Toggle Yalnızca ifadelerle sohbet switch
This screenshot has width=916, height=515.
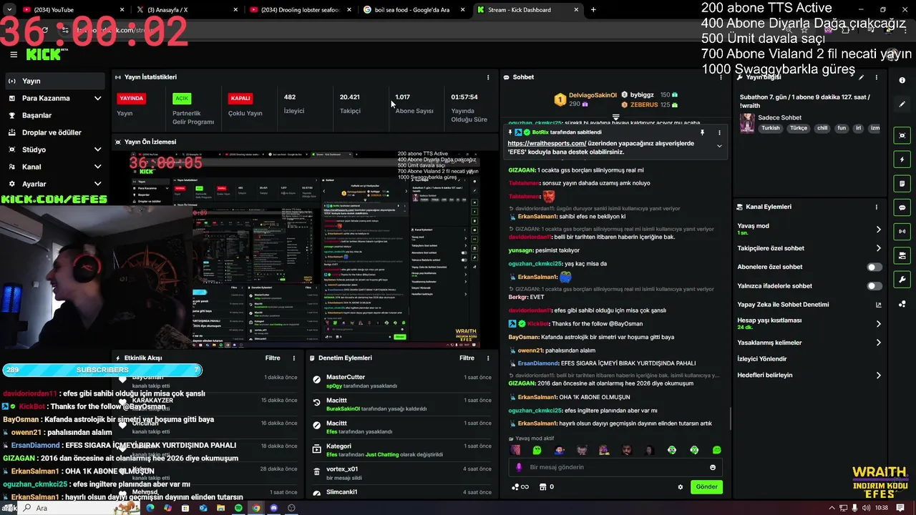coord(874,286)
